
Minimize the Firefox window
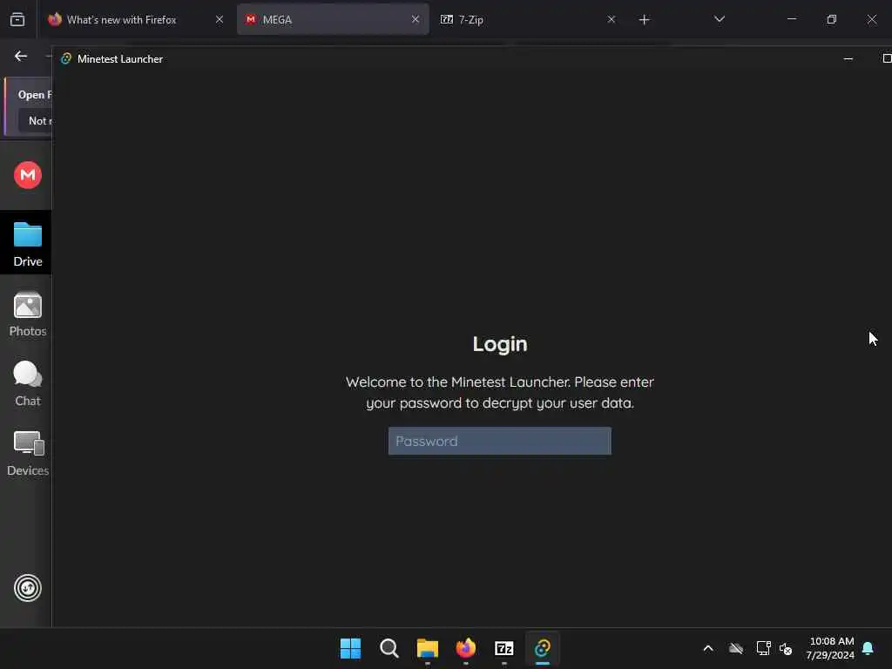791,19
